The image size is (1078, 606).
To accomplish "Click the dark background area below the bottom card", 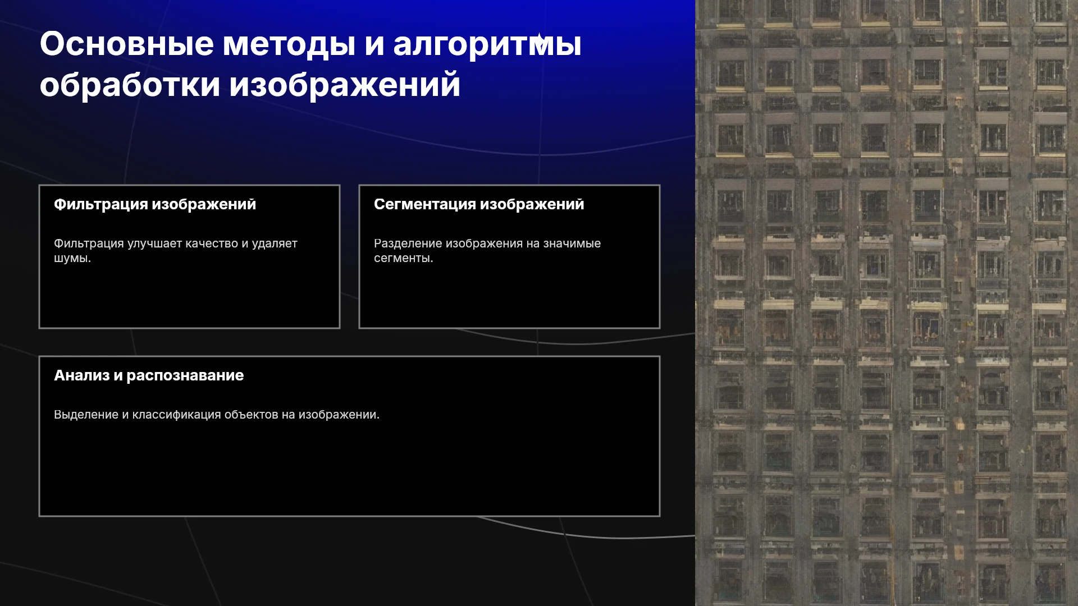I will [348, 561].
